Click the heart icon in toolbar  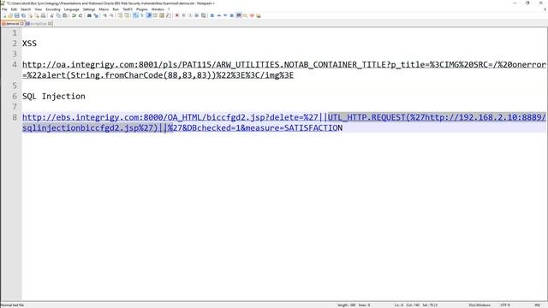tap(252, 15)
